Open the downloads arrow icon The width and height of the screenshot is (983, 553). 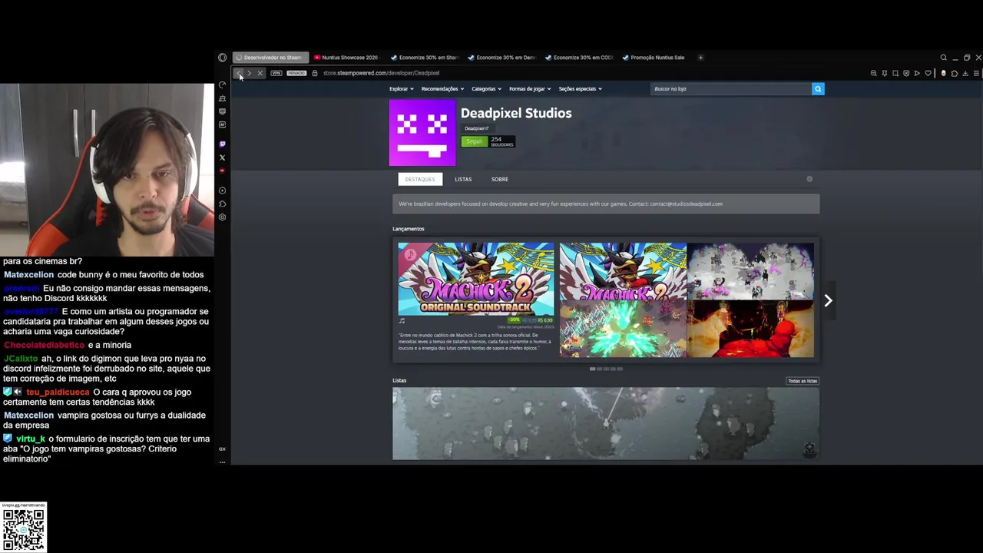click(x=965, y=73)
